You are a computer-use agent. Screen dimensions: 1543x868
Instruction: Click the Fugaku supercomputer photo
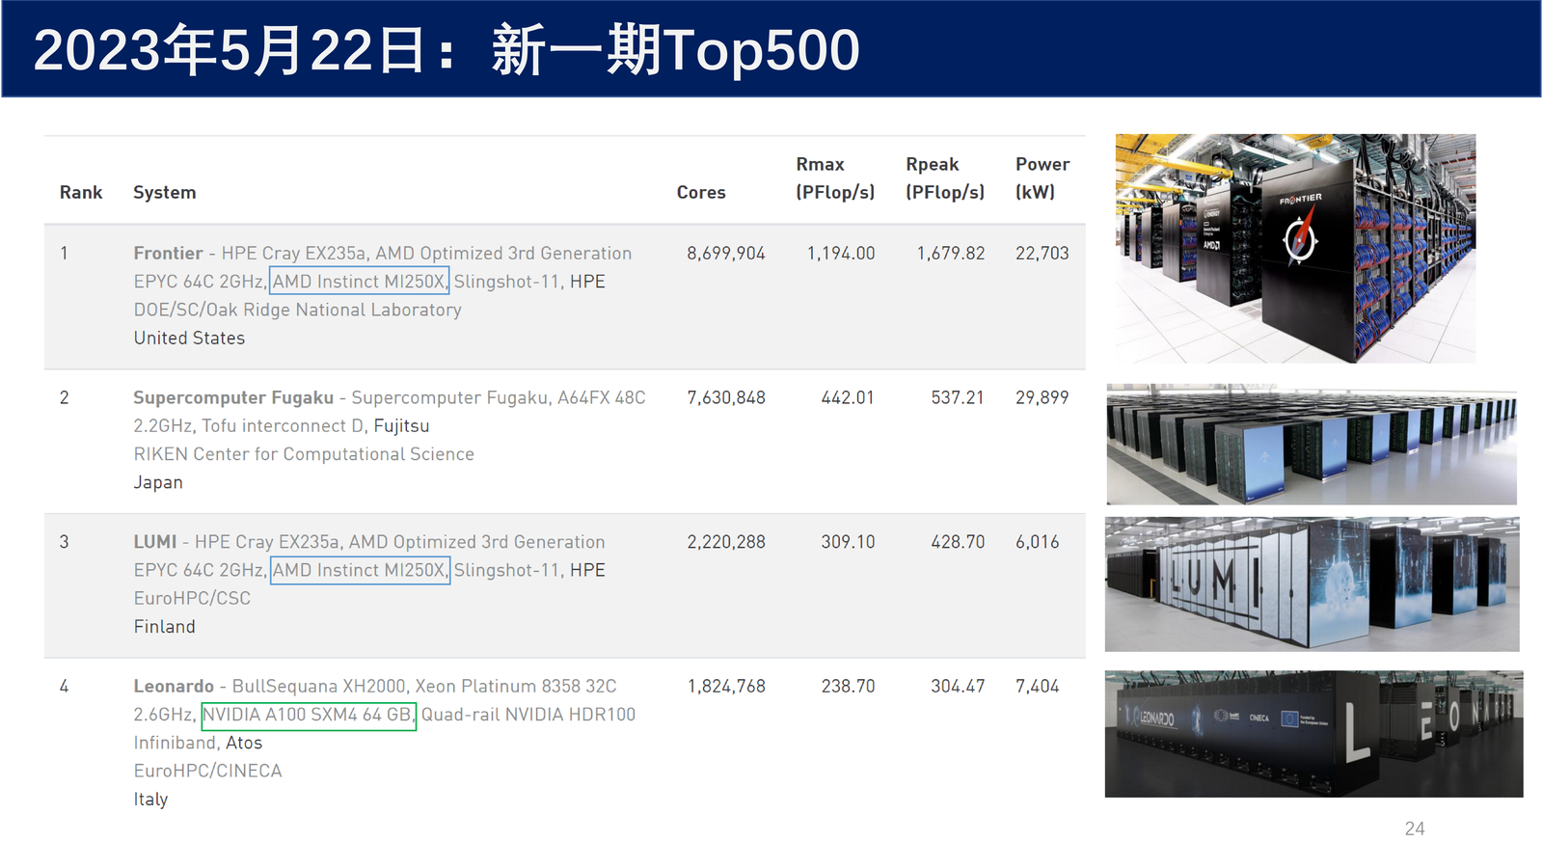pos(1312,445)
